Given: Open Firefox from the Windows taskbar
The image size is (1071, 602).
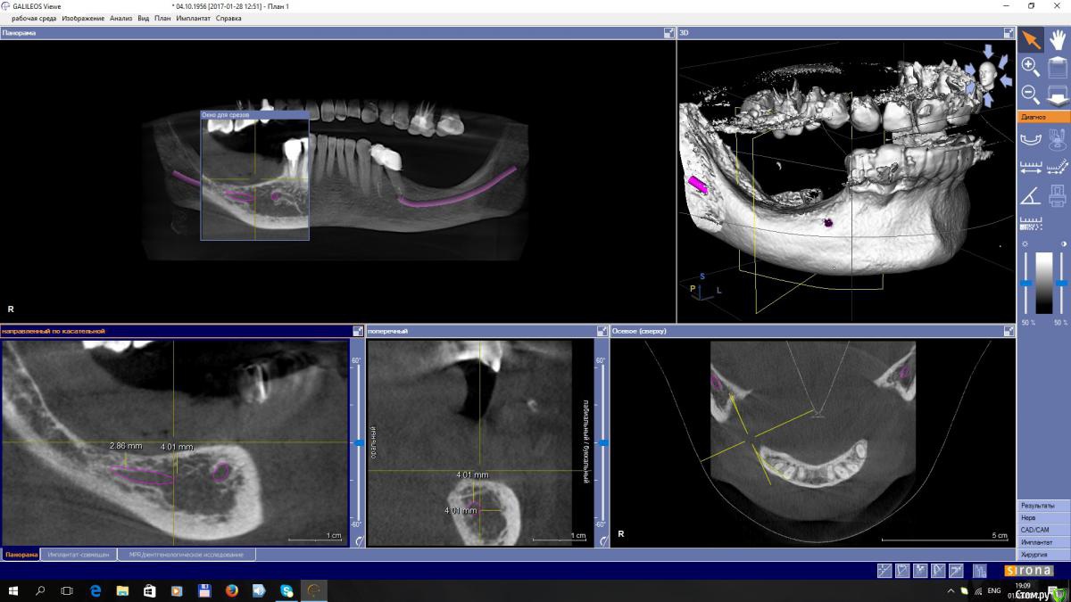Looking at the screenshot, I should 231,590.
